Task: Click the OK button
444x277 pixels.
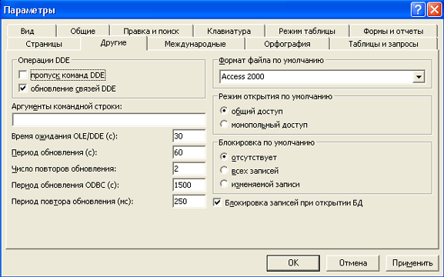Action: pos(293,263)
